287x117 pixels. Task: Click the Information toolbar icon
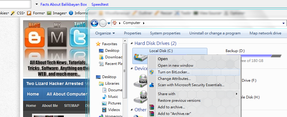coord(71,13)
